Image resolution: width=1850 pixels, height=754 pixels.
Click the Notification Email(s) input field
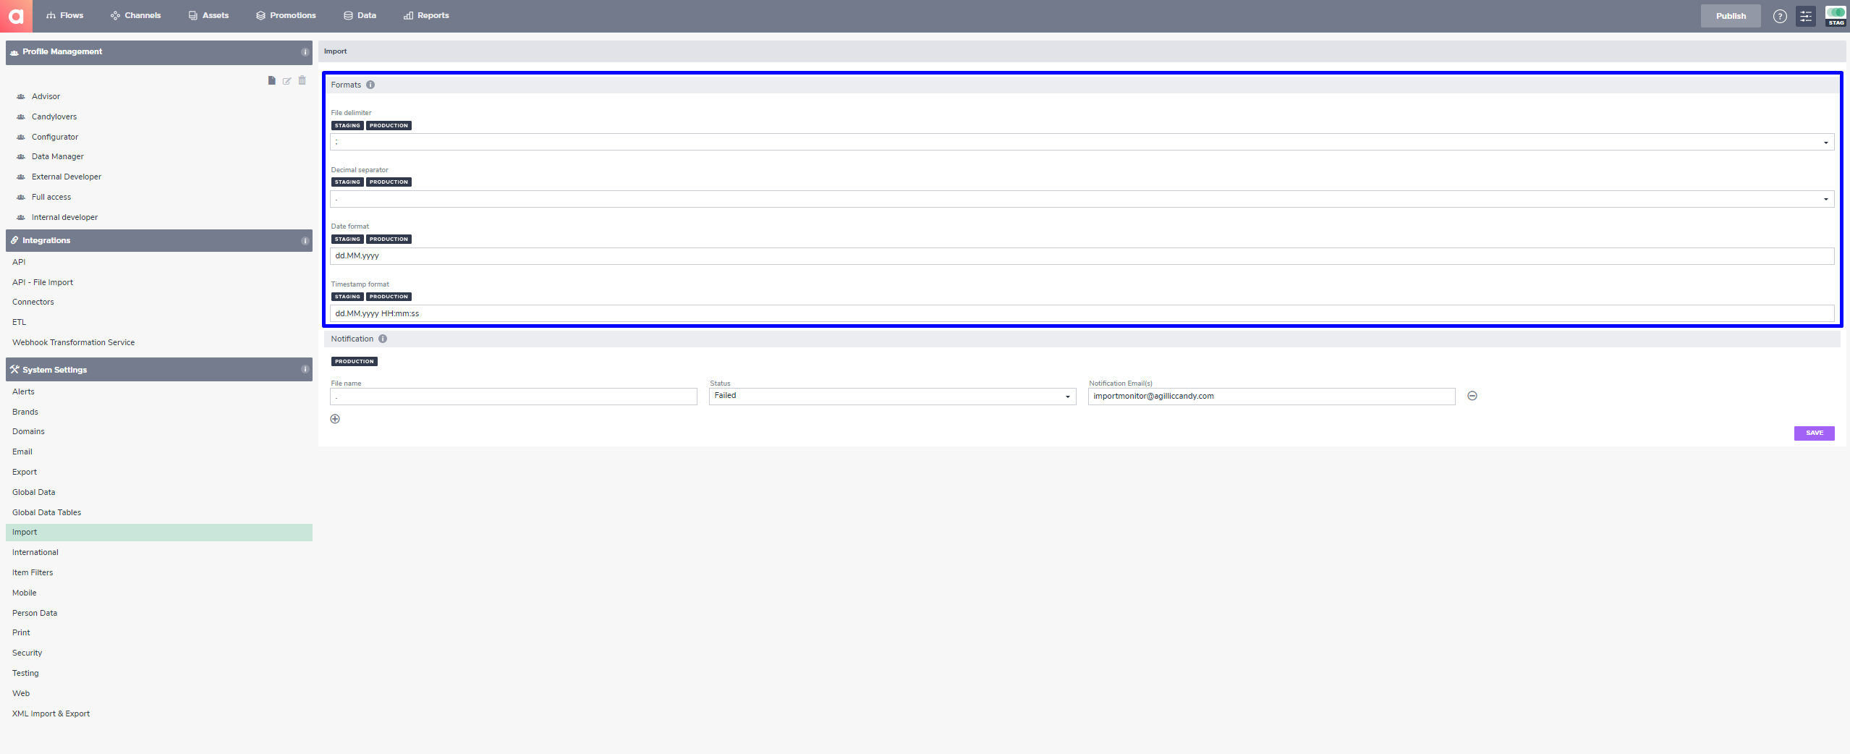click(x=1271, y=396)
